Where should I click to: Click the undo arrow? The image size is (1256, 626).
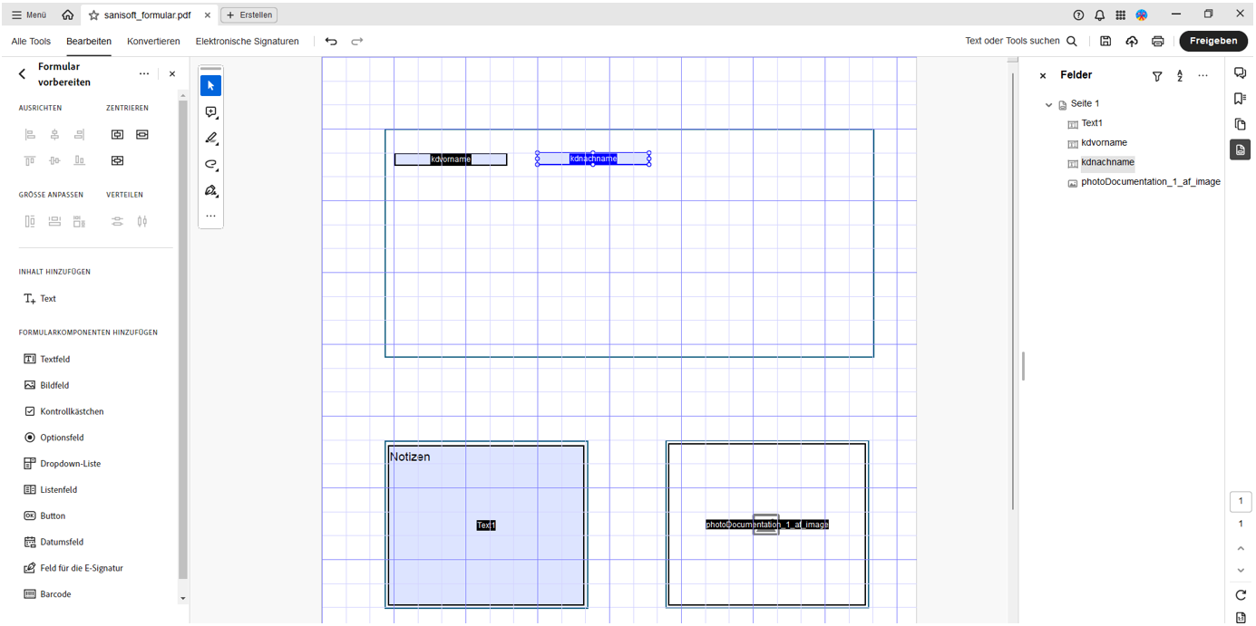tap(331, 41)
